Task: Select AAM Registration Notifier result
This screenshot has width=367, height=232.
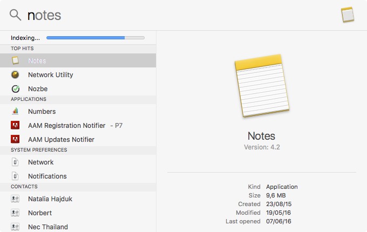Action: [x=78, y=125]
